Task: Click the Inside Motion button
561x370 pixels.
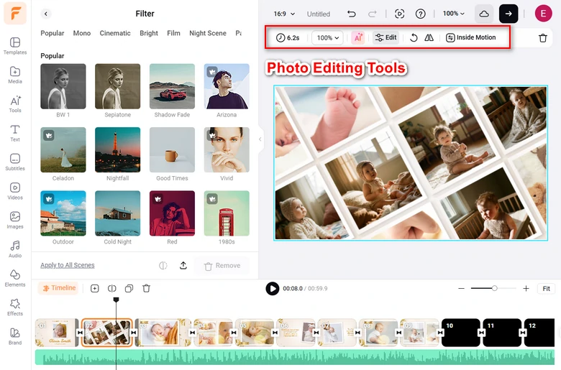Action: (471, 37)
